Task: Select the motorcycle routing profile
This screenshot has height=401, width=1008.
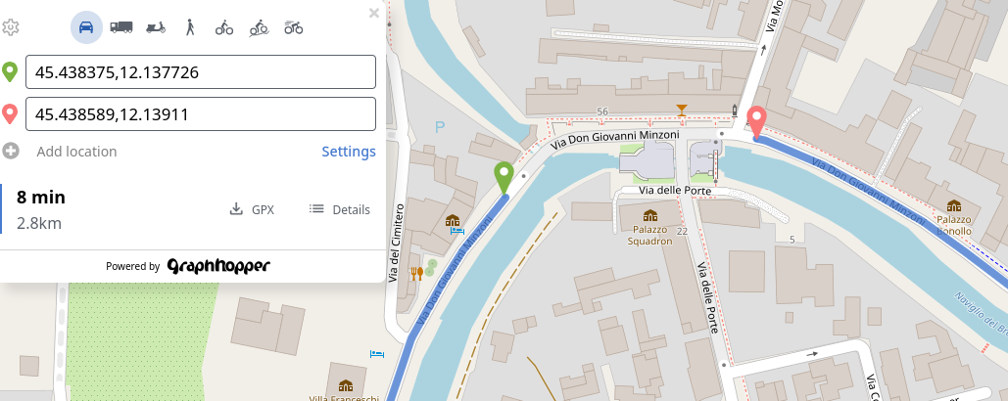Action: 293,27
